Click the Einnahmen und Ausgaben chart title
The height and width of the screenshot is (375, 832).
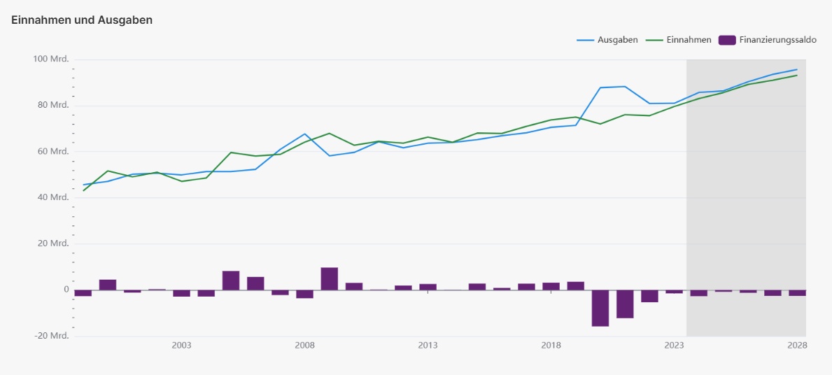82,20
